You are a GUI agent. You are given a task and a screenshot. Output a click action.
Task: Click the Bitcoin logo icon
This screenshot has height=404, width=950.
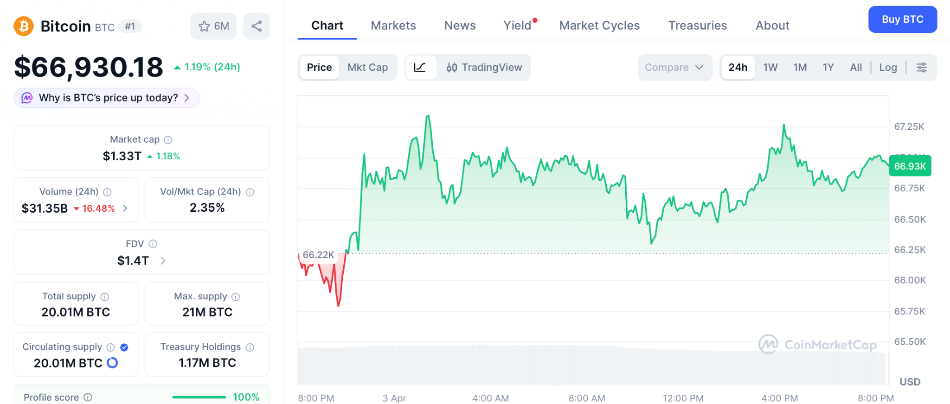pos(24,26)
